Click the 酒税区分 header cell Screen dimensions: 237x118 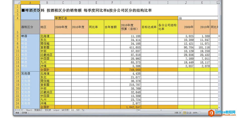[x=30, y=27]
